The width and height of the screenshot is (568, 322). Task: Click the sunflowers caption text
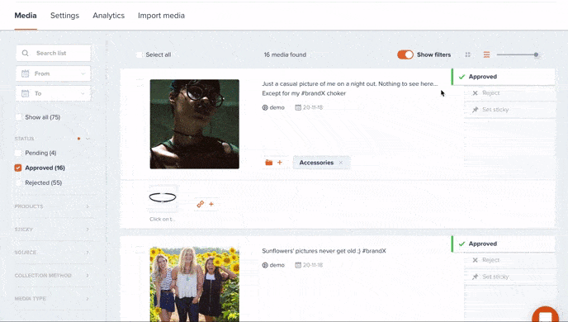click(x=324, y=251)
